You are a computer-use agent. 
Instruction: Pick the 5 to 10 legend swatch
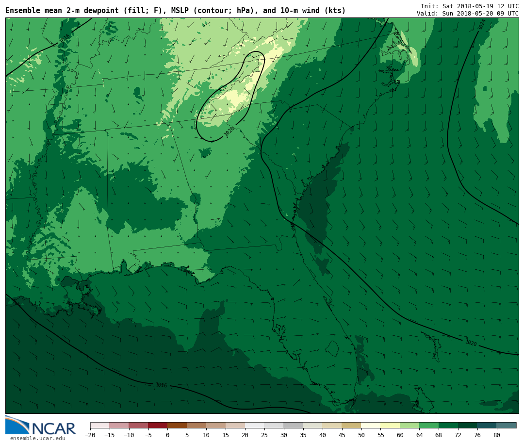197,426
